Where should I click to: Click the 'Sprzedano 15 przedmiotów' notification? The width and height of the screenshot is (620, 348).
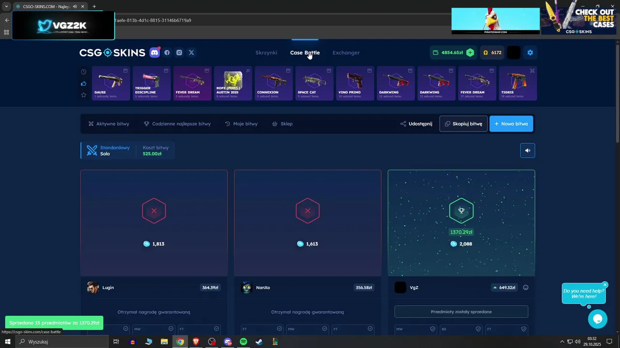pyautogui.click(x=54, y=323)
